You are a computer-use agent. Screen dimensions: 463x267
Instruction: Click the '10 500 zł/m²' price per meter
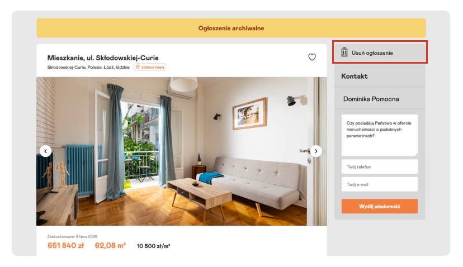(153, 246)
